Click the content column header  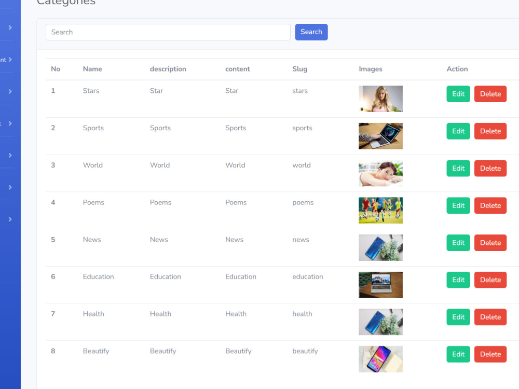238,69
